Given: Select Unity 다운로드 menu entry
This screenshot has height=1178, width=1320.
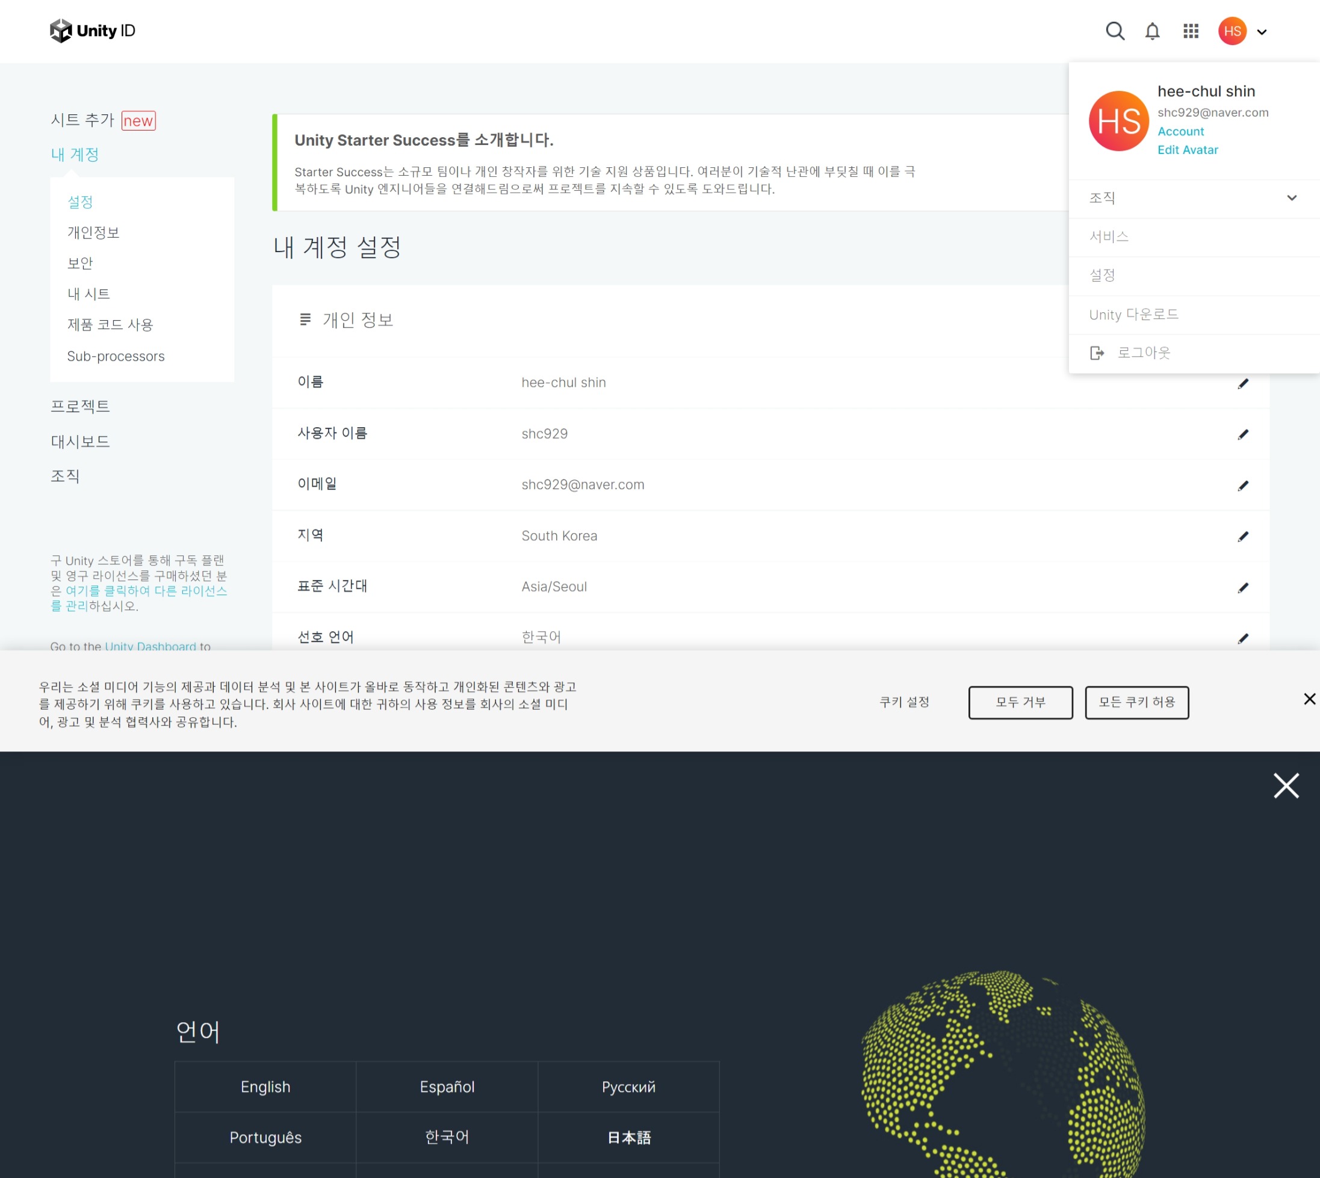Looking at the screenshot, I should [x=1194, y=315].
